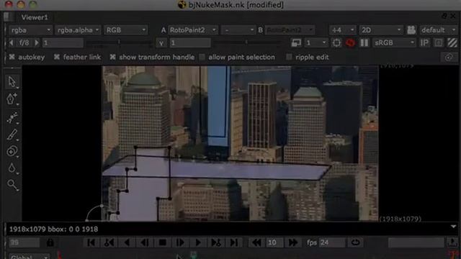
Task: Click the clipping warning square icon
Action: 439,43
